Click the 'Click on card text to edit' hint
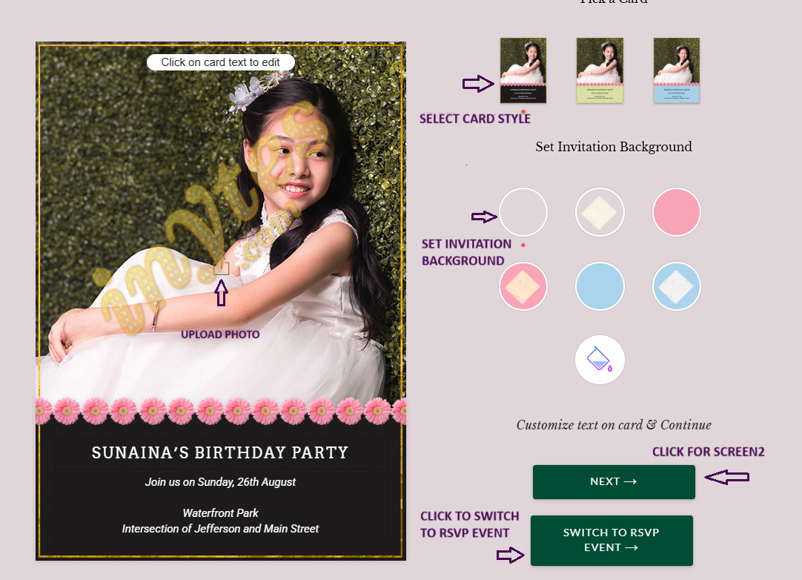This screenshot has height=580, width=802. pos(220,62)
